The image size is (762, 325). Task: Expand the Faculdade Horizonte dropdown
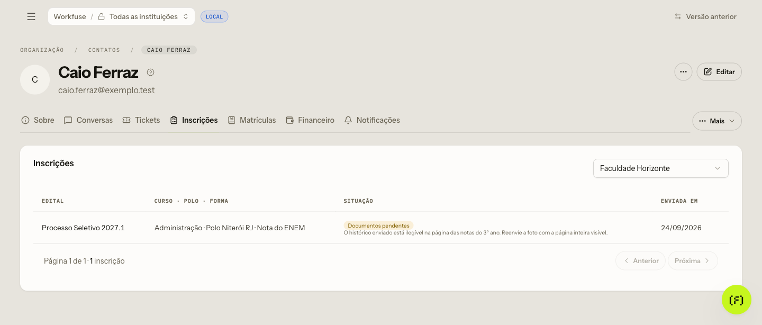pos(660,168)
